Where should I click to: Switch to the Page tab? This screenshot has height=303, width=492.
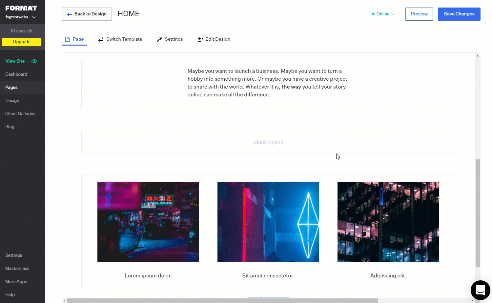tap(78, 39)
